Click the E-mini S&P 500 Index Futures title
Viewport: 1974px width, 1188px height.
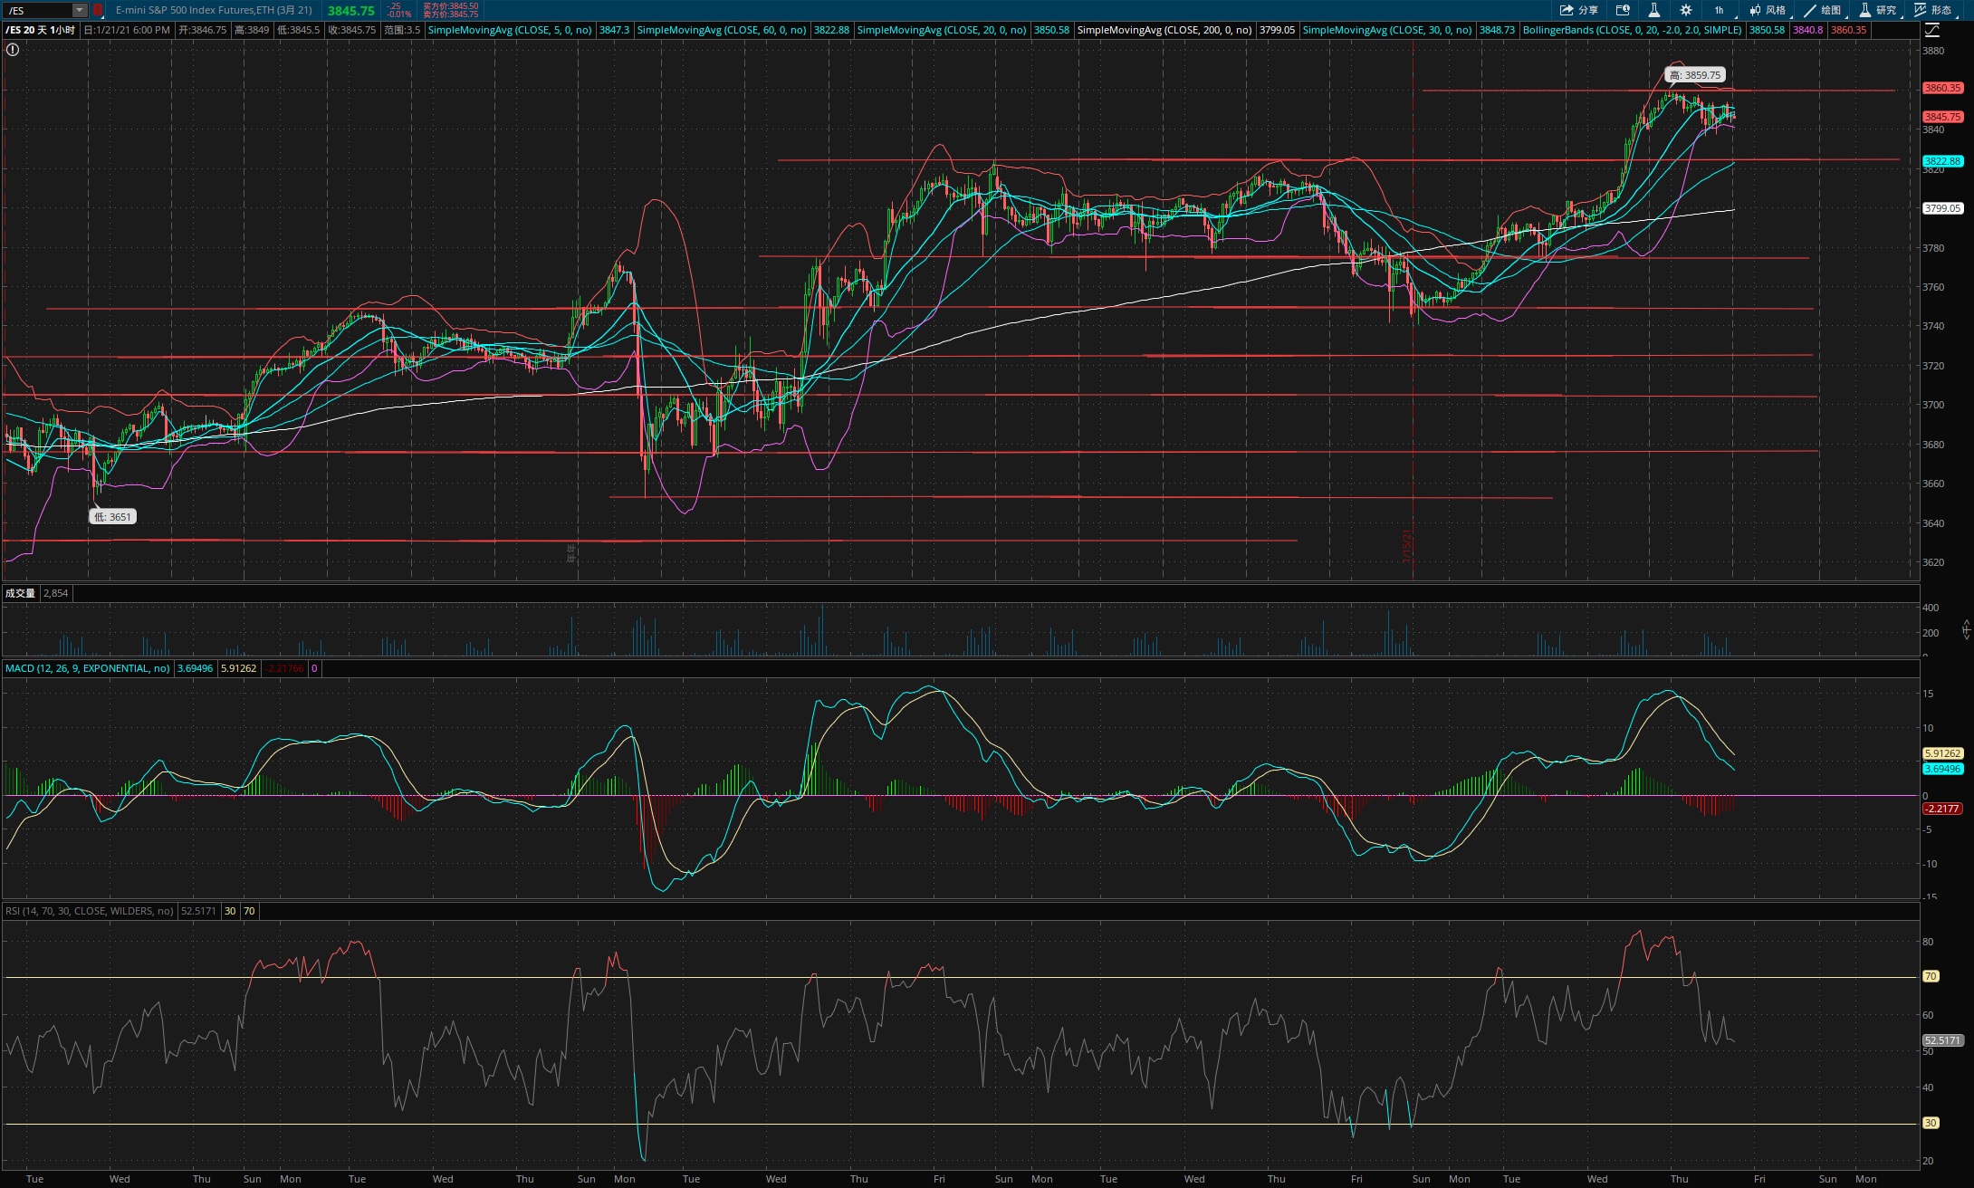(214, 10)
